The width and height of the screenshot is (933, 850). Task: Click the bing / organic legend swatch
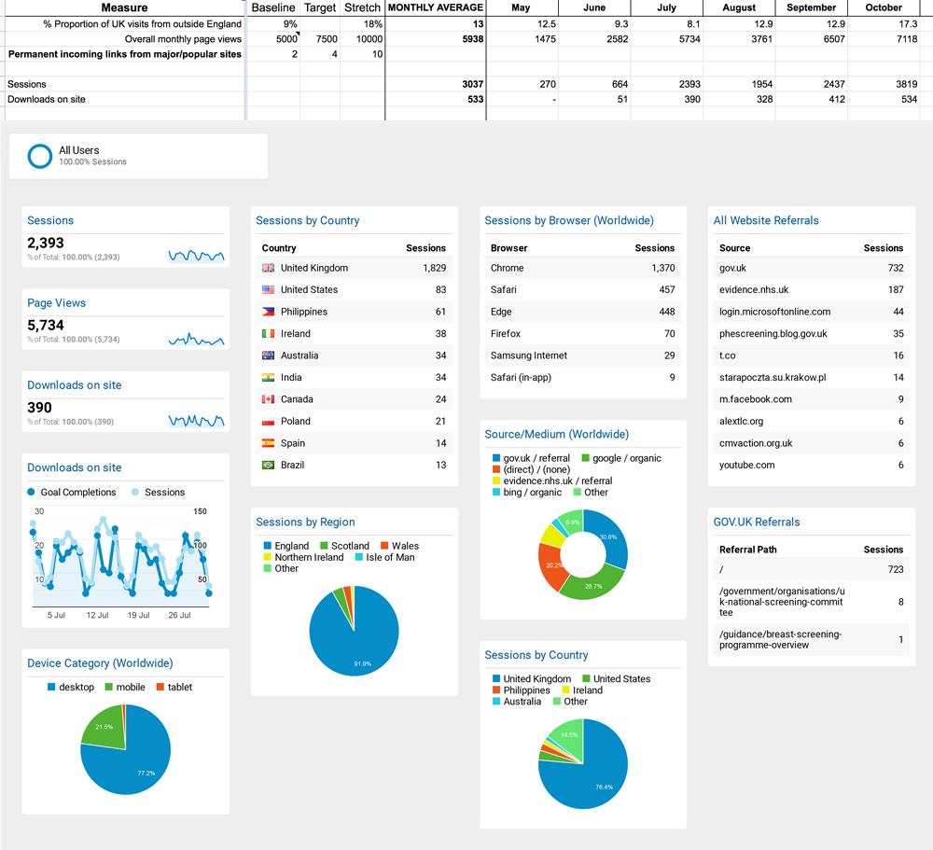(496, 493)
